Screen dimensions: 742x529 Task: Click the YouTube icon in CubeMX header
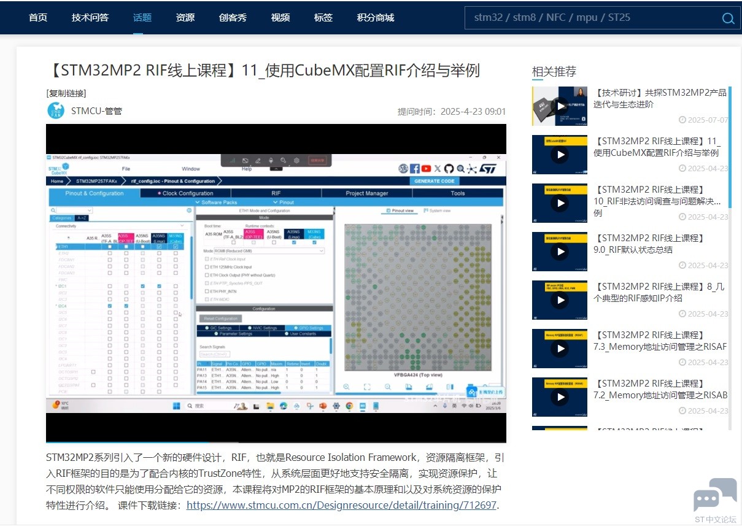pyautogui.click(x=426, y=168)
